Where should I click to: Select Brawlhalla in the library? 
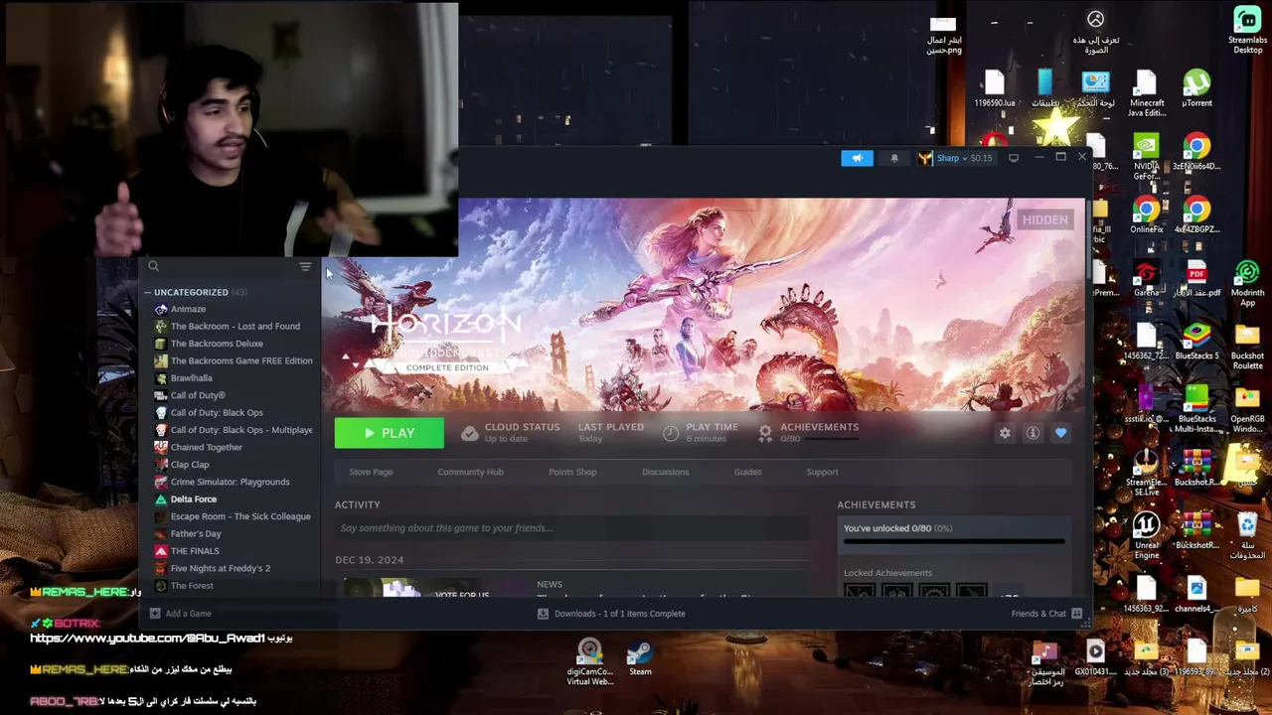pos(191,378)
